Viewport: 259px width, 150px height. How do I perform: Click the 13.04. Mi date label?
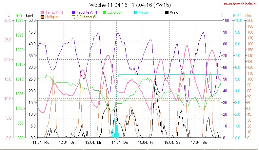93,142
